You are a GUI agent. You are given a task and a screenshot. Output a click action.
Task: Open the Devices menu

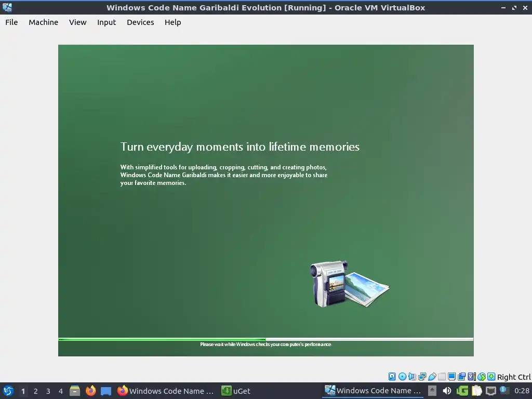coord(140,22)
